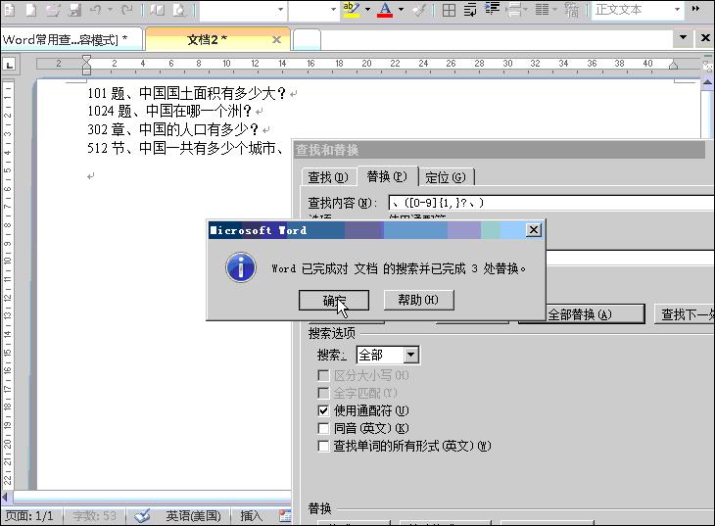The height and width of the screenshot is (526, 715).
Task: Switch to the Word常用查...容模式] document tab
Action: tap(72, 40)
